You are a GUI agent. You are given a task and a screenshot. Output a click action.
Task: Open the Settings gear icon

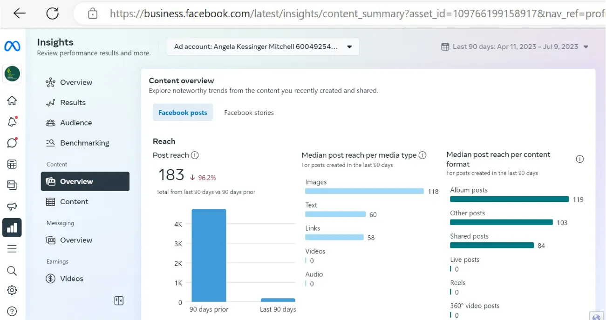12,289
